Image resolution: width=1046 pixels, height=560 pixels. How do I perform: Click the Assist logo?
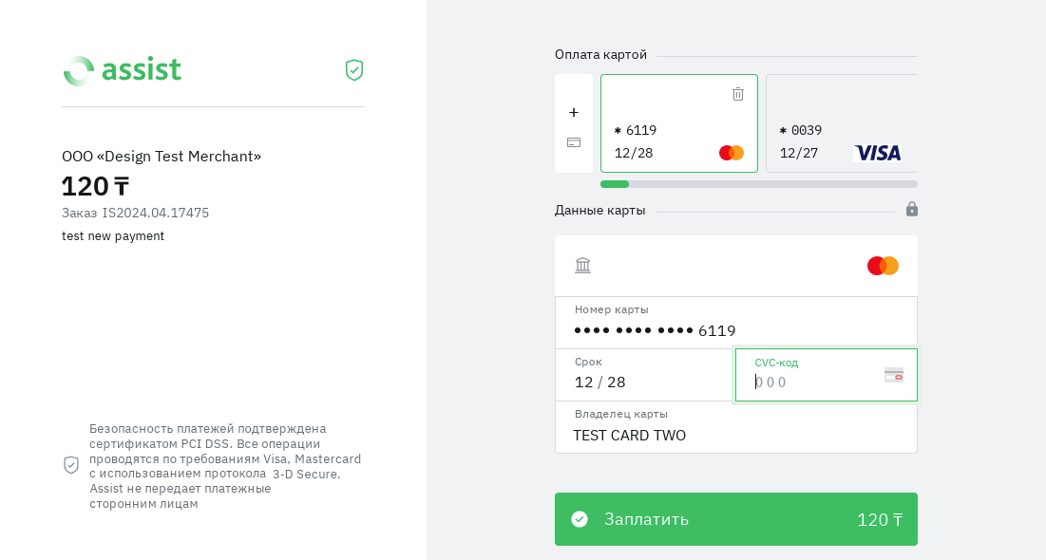123,70
